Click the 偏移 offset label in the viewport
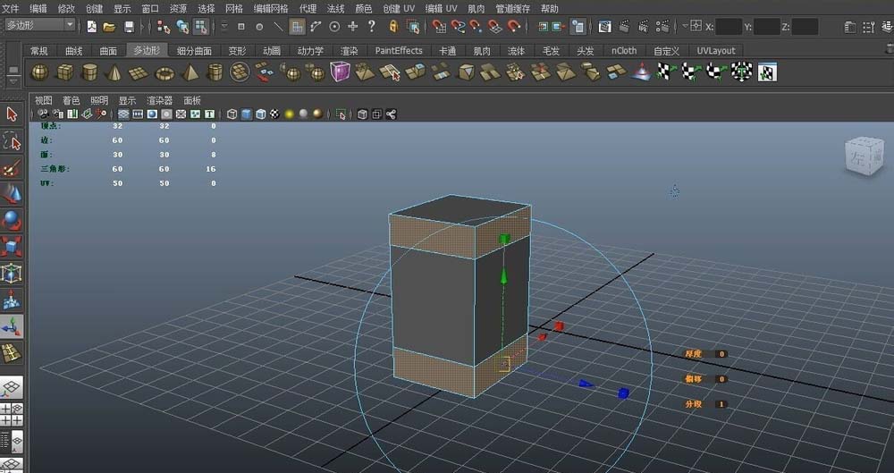The image size is (894, 473). [694, 379]
